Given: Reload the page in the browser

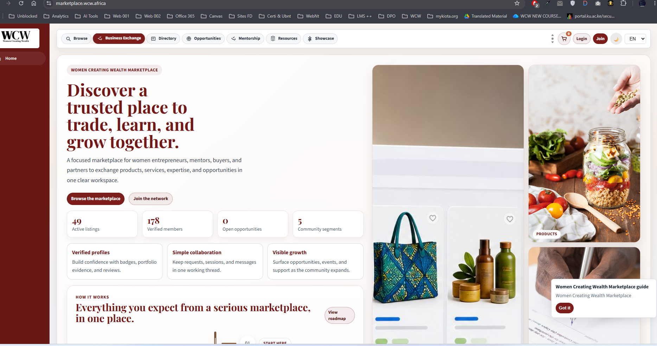Looking at the screenshot, I should (x=21, y=3).
